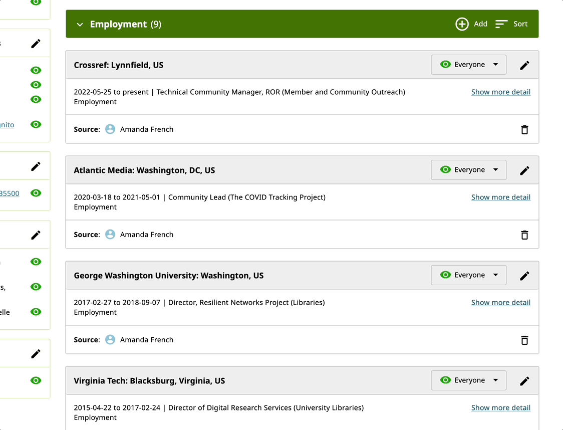Screen dimensions: 563x430
Task: Show more detail for Virginia Tech entry
Action: tap(500, 408)
